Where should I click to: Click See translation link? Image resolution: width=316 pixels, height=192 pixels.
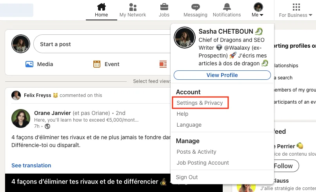click(x=31, y=165)
